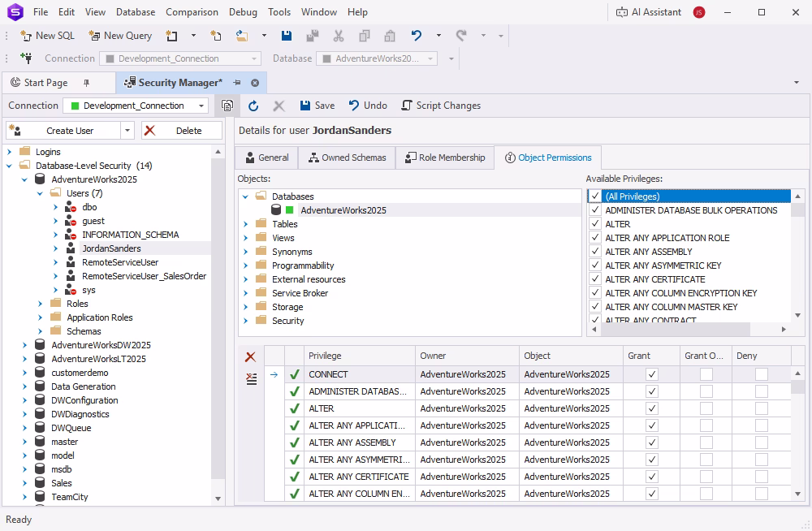The height and width of the screenshot is (531, 812).
Task: Switch to the General tab
Action: (266, 158)
